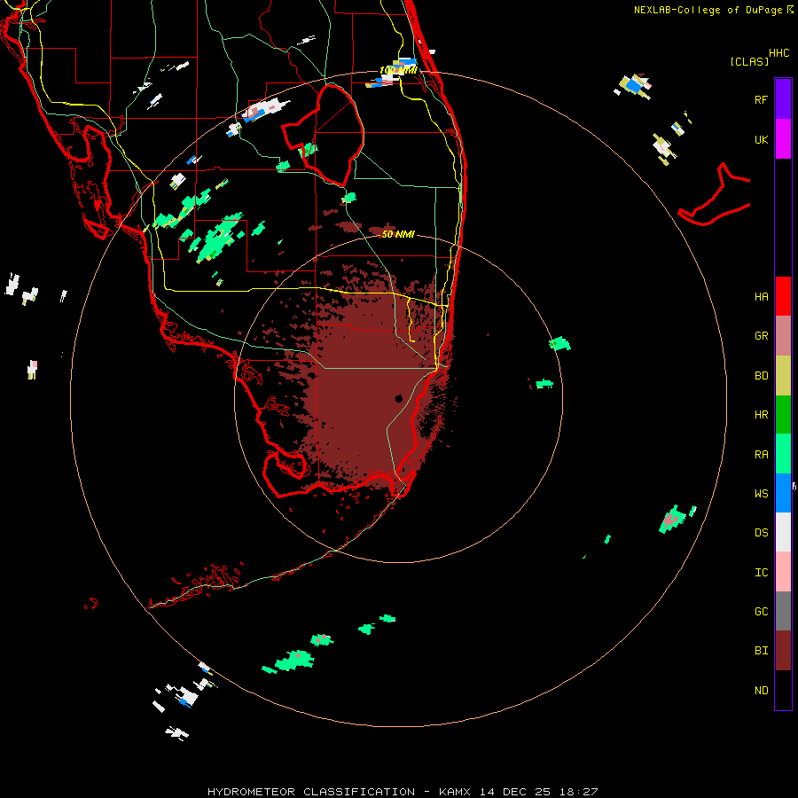The height and width of the screenshot is (798, 798).
Task: Click the IC legend label
Action: (x=761, y=573)
